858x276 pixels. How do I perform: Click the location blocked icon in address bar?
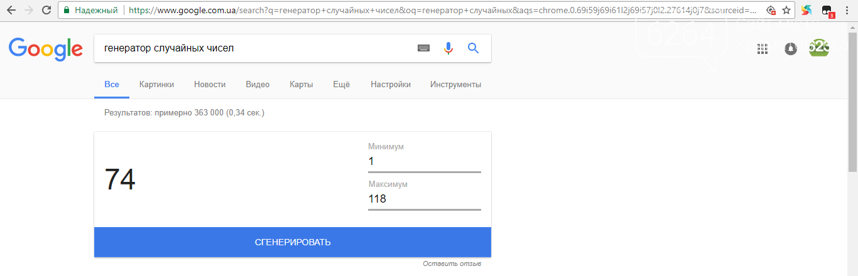click(771, 10)
